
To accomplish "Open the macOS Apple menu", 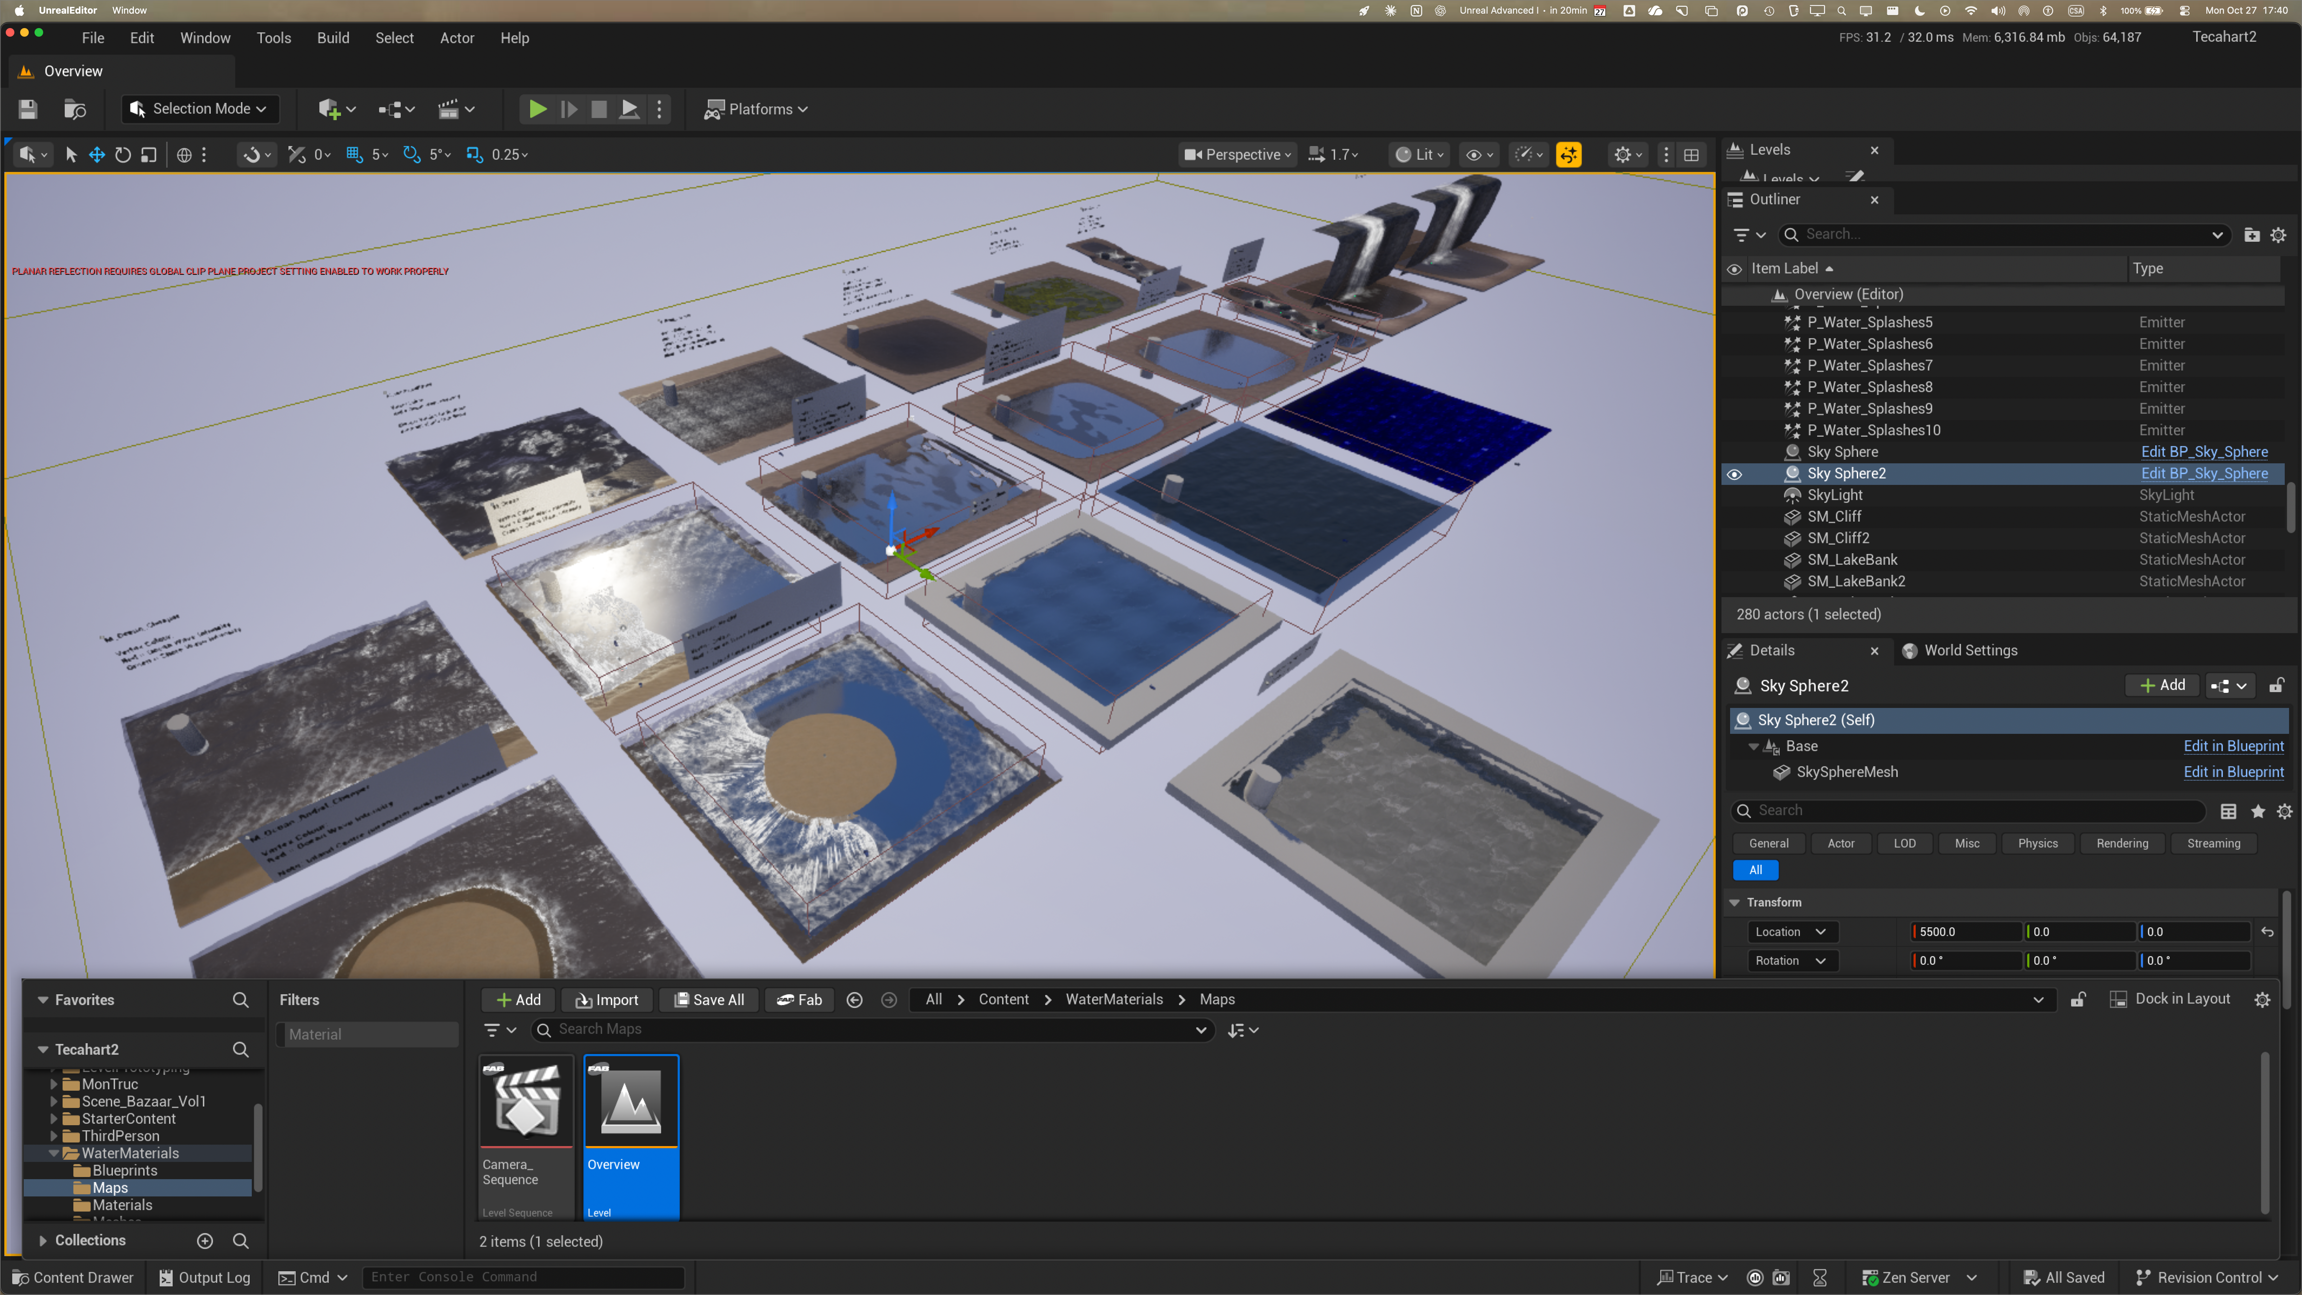I will click(x=19, y=11).
